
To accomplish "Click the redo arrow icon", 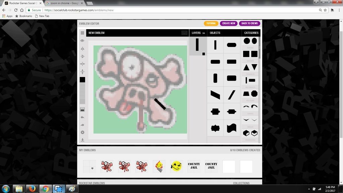I will point(82,125).
